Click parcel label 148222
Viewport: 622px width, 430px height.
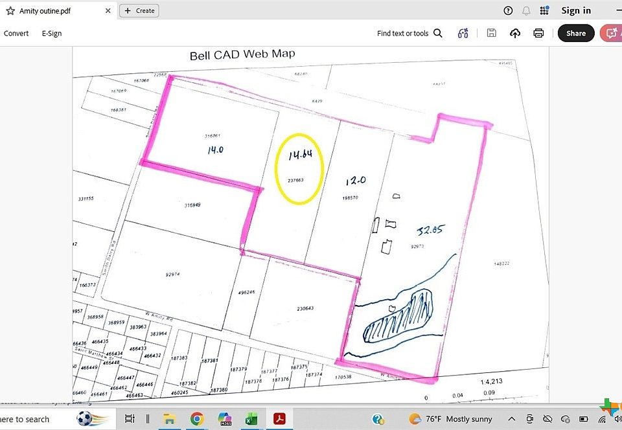[x=501, y=264]
